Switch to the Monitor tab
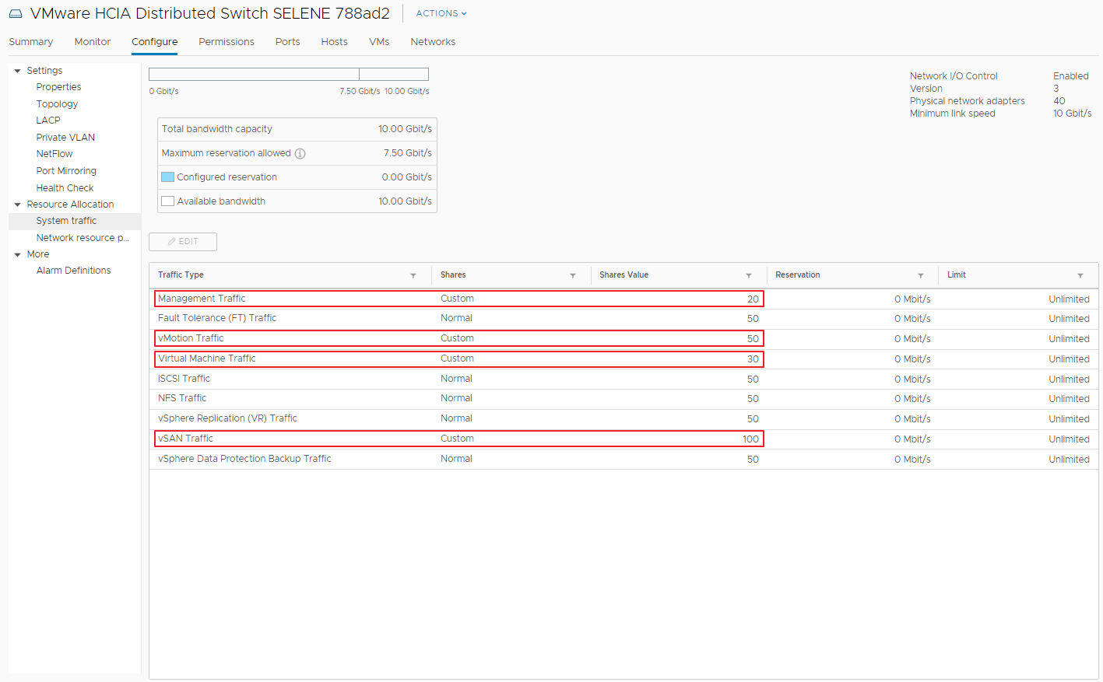1103x682 pixels. (93, 42)
